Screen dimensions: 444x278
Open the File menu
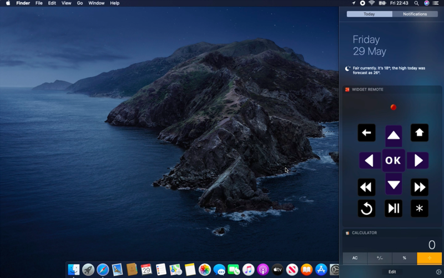pos(39,3)
